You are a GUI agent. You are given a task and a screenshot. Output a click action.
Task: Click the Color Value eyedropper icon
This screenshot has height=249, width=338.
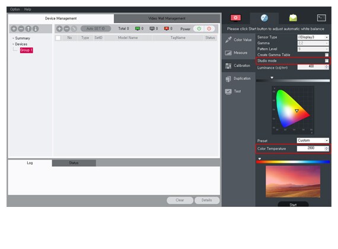(x=228, y=40)
